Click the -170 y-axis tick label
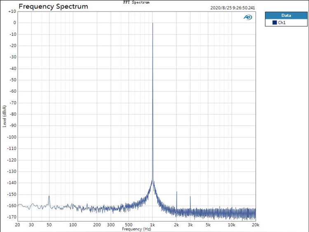 (x=12, y=217)
